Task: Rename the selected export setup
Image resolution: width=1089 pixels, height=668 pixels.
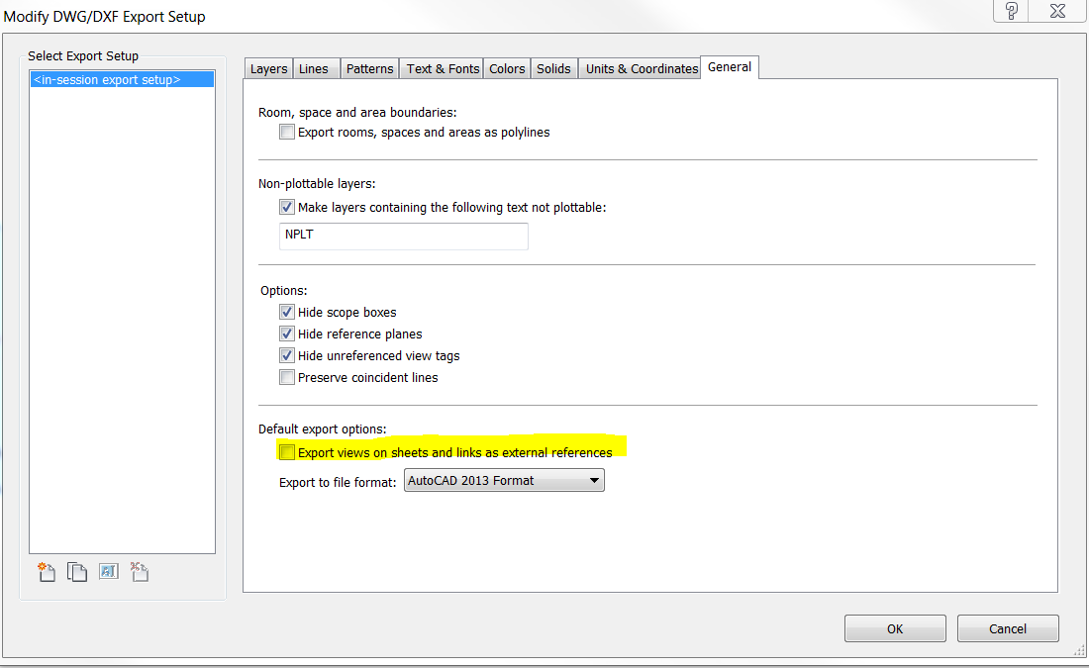Action: 108,572
